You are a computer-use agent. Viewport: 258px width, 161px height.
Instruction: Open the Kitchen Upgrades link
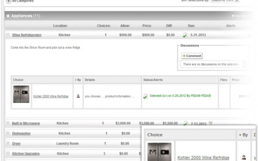click(x=26, y=154)
